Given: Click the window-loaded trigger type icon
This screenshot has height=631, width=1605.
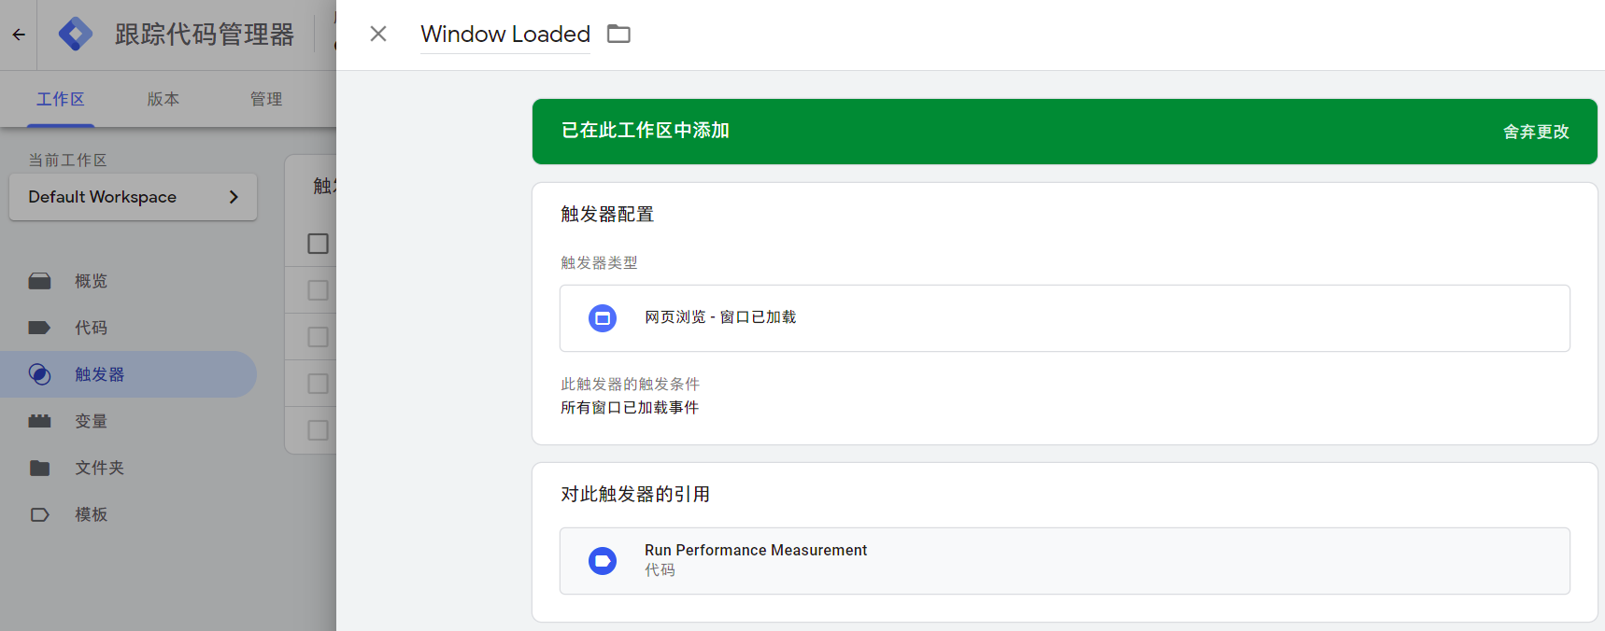Looking at the screenshot, I should point(603,318).
